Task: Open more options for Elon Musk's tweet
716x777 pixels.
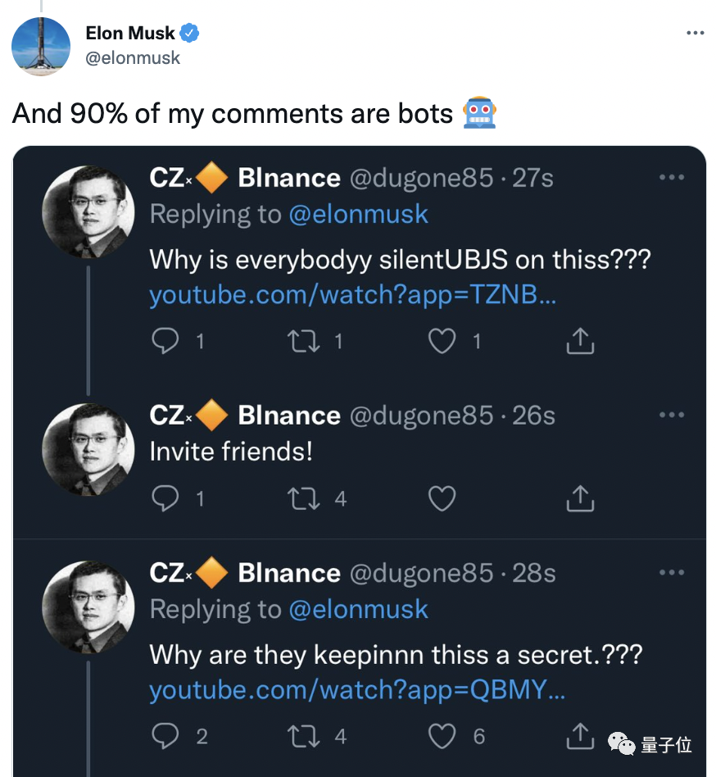Action: point(695,34)
